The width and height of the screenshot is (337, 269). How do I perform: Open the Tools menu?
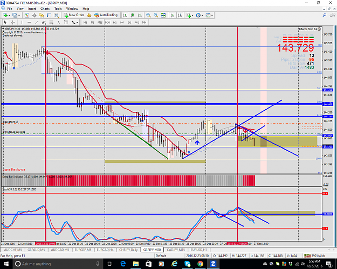(x=58, y=9)
